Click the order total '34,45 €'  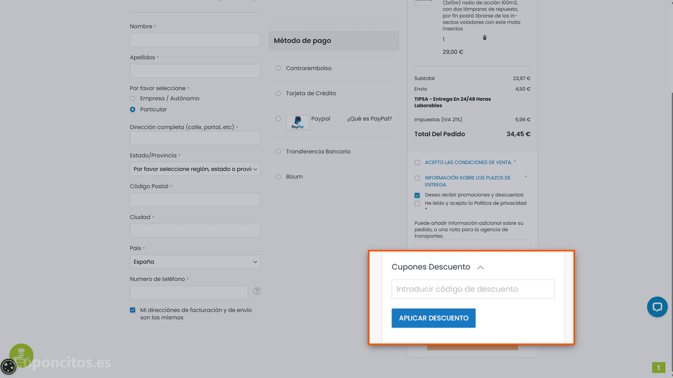click(x=518, y=134)
